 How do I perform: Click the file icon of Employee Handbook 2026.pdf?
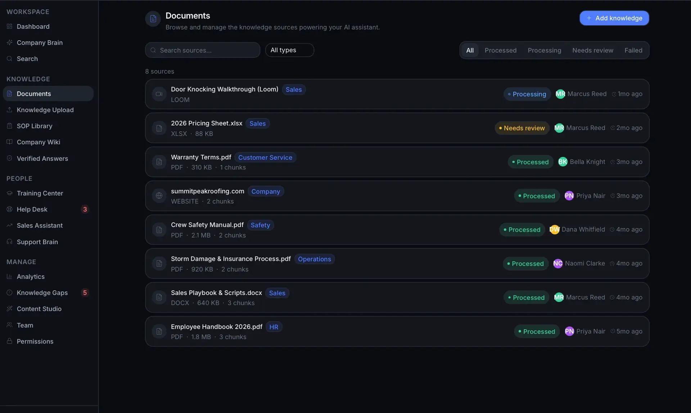pyautogui.click(x=159, y=331)
